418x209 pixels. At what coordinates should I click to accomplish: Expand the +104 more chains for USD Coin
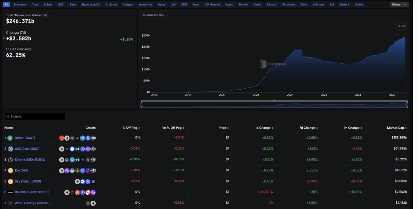point(93,149)
